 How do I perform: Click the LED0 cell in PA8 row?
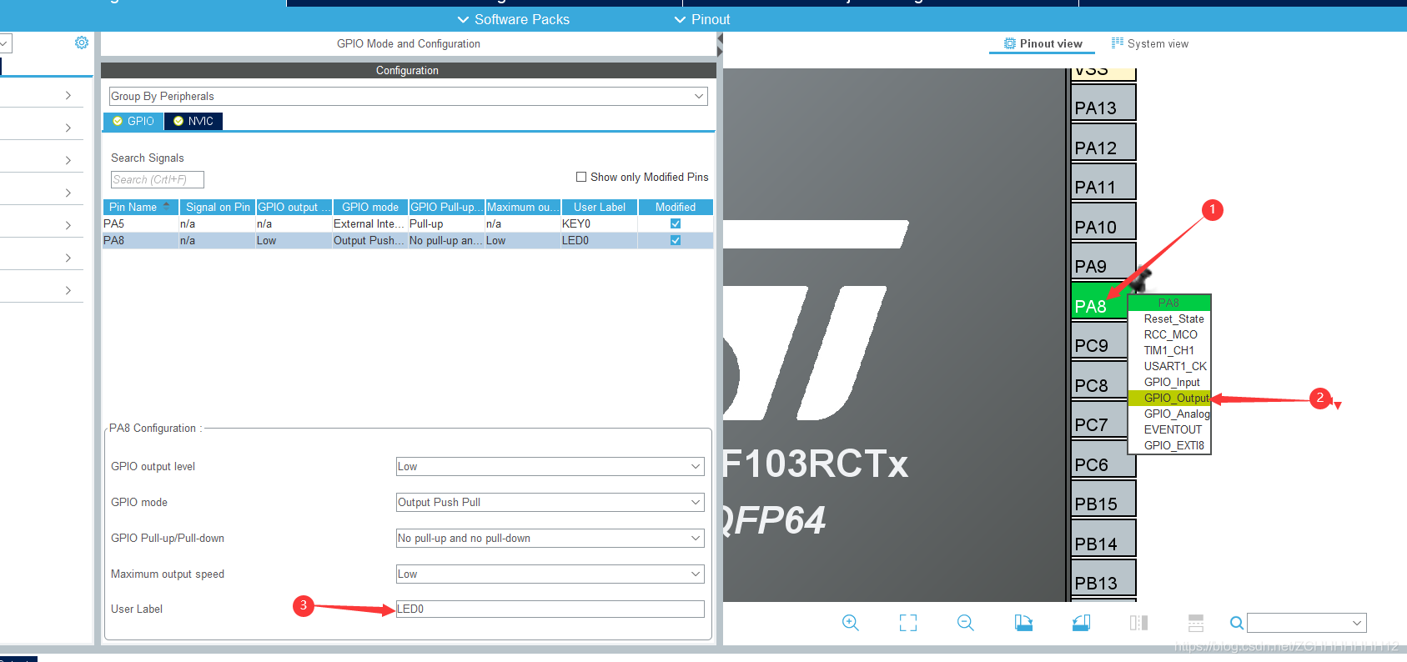[x=600, y=240]
